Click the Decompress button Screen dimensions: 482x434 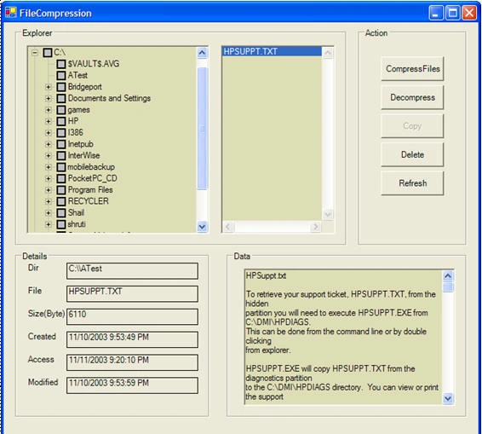(x=412, y=97)
